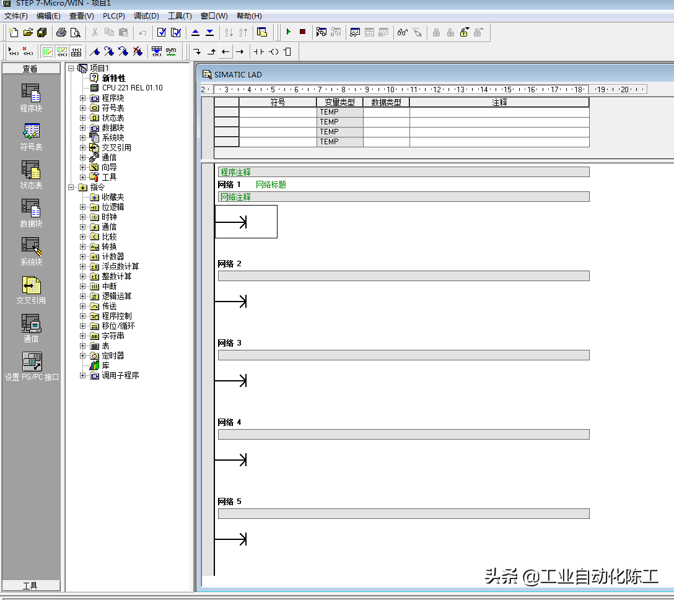The image size is (674, 600).
Task: Open the 调试(D) menu
Action: pos(146,15)
